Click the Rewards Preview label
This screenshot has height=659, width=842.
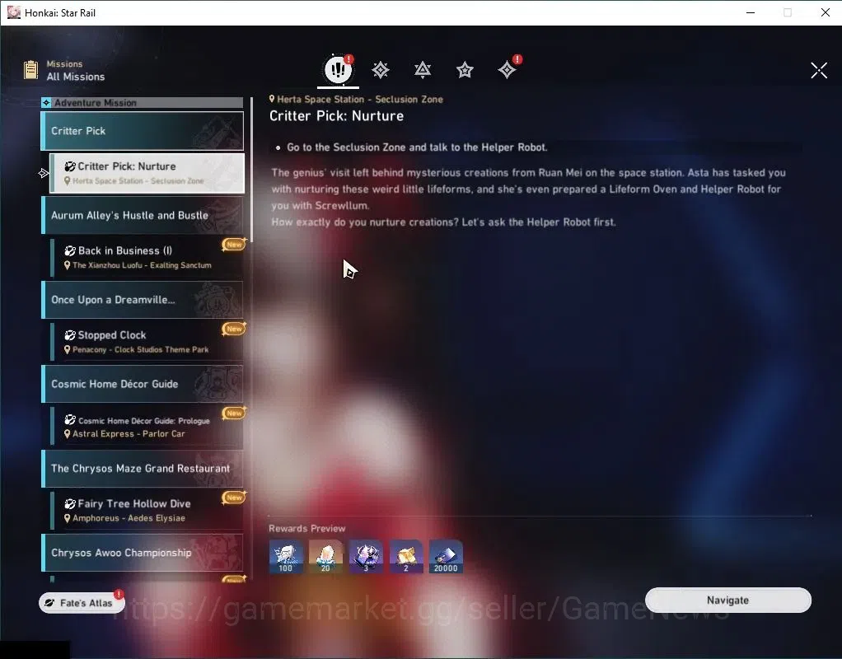point(306,529)
